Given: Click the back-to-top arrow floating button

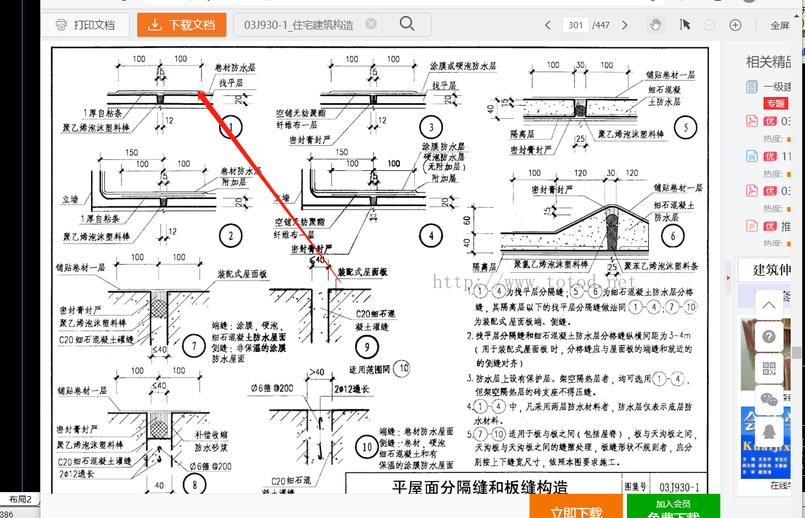Looking at the screenshot, I should (769, 305).
